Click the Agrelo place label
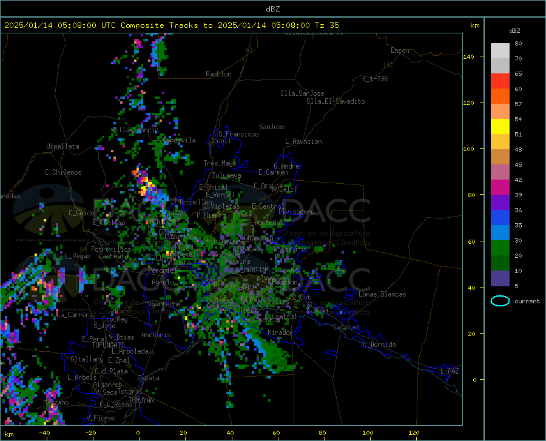Screen dimensions: 546x441 tap(163, 282)
